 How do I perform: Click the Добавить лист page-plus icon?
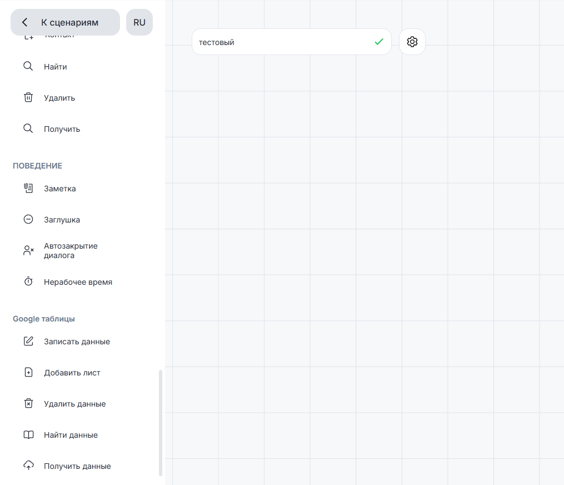pos(28,373)
